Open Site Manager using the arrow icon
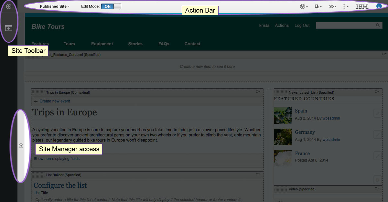The width and height of the screenshot is (388, 202). click(x=21, y=146)
